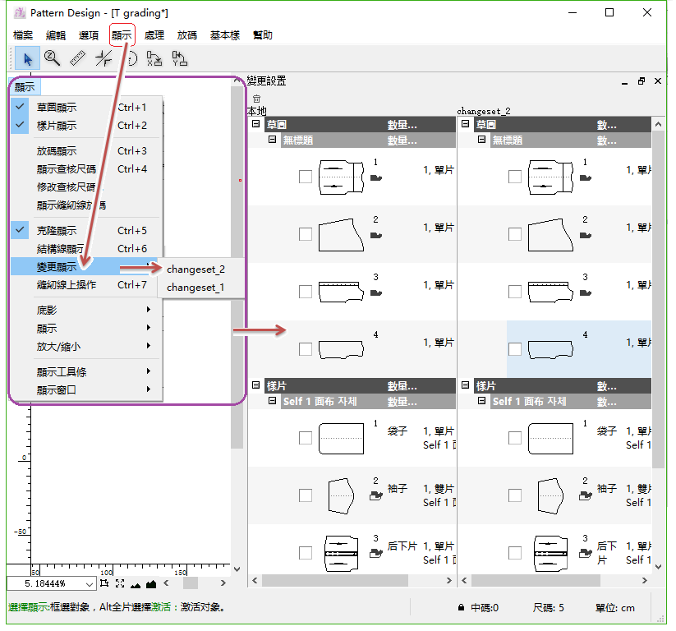The width and height of the screenshot is (676, 631).
Task: Tick checkbox for draft 2 in 本地 column
Action: point(306,234)
